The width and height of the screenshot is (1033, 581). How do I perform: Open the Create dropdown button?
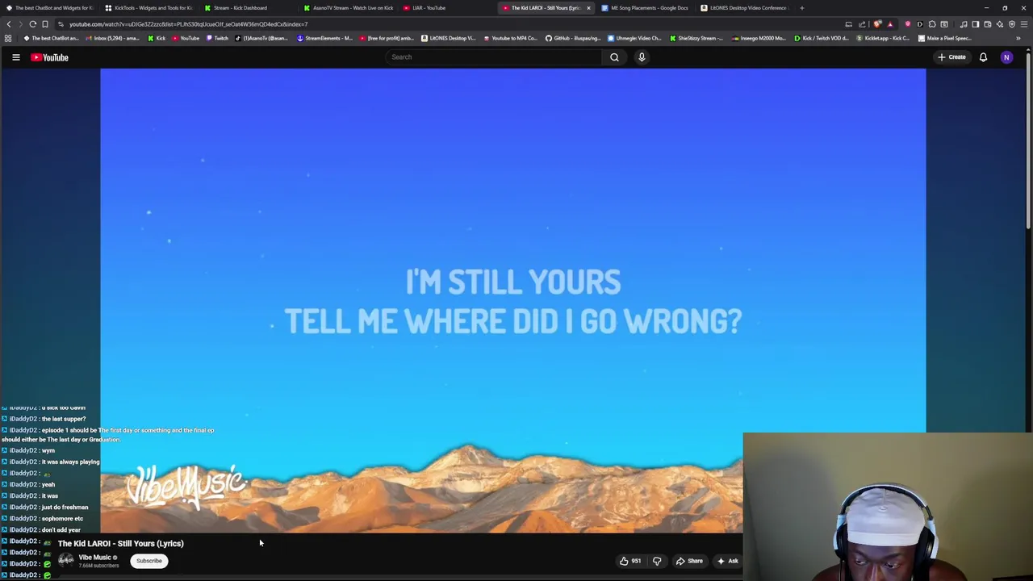[951, 57]
